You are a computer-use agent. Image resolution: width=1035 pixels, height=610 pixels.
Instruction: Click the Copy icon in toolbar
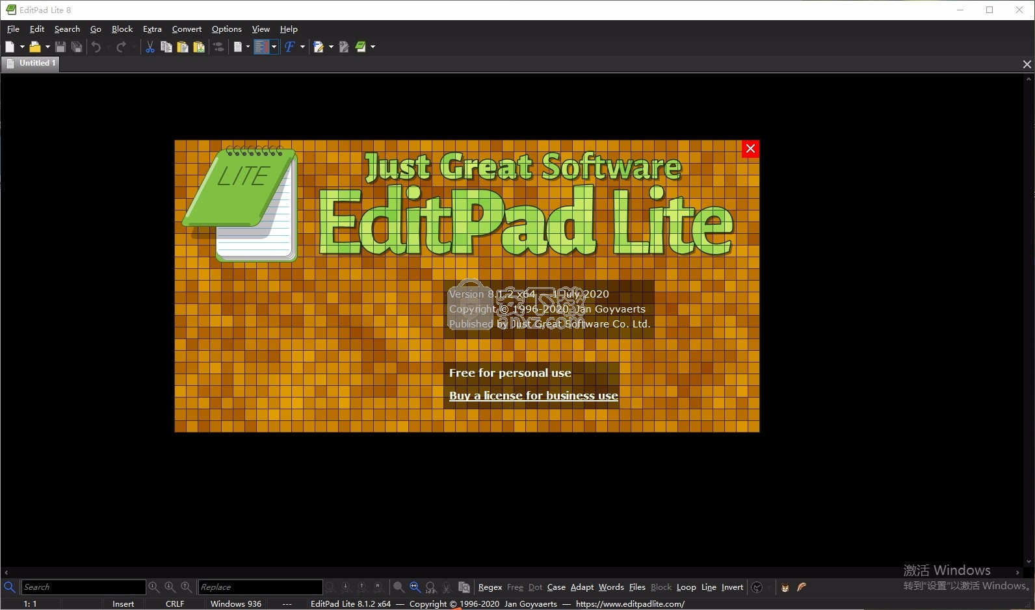(166, 47)
